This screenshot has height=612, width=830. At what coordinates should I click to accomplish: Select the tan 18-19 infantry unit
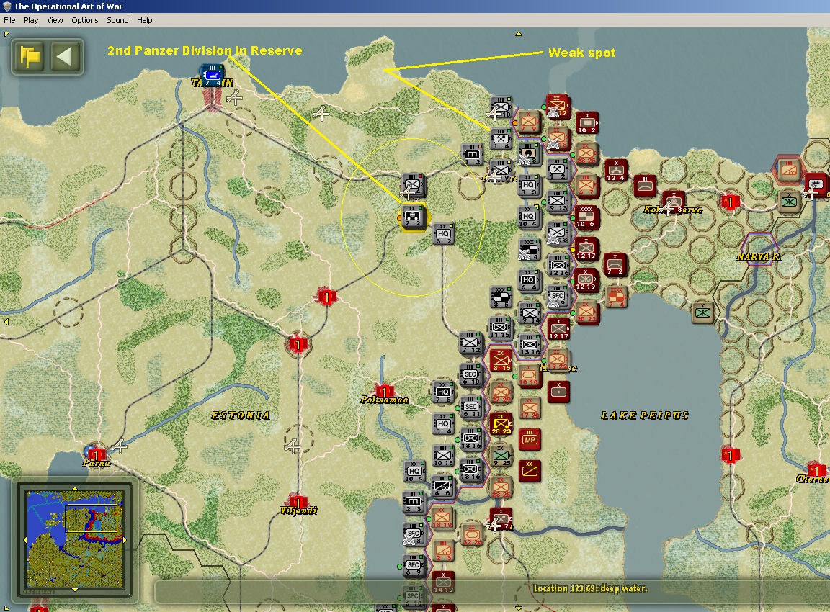(442, 517)
